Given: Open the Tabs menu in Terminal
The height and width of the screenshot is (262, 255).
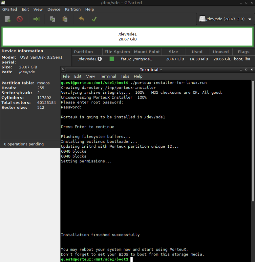Looking at the screenshot, I should coord(125,76).
